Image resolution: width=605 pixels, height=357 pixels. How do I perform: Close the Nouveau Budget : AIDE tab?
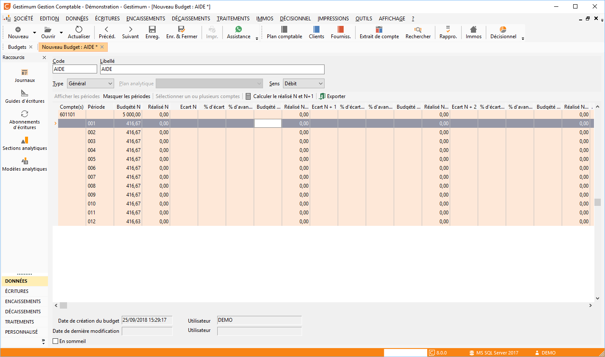[x=102, y=47]
